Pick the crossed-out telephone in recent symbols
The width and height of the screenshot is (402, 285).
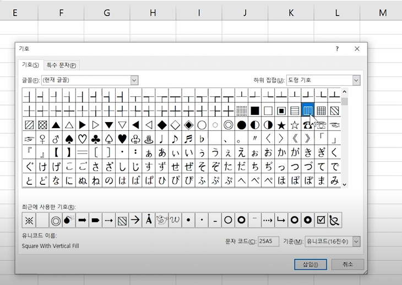[335, 220]
